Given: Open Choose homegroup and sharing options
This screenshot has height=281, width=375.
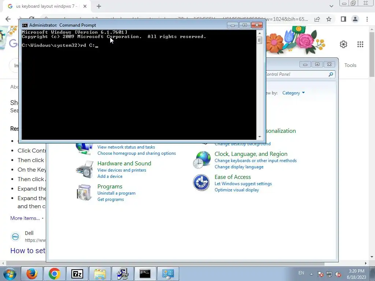Looking at the screenshot, I should click(137, 153).
